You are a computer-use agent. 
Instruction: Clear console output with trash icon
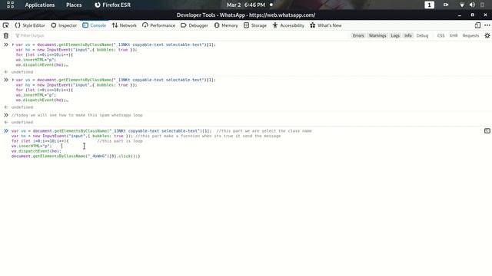(6, 36)
